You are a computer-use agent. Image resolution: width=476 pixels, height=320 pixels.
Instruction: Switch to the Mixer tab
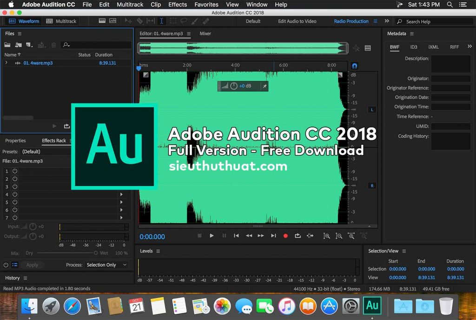point(205,33)
